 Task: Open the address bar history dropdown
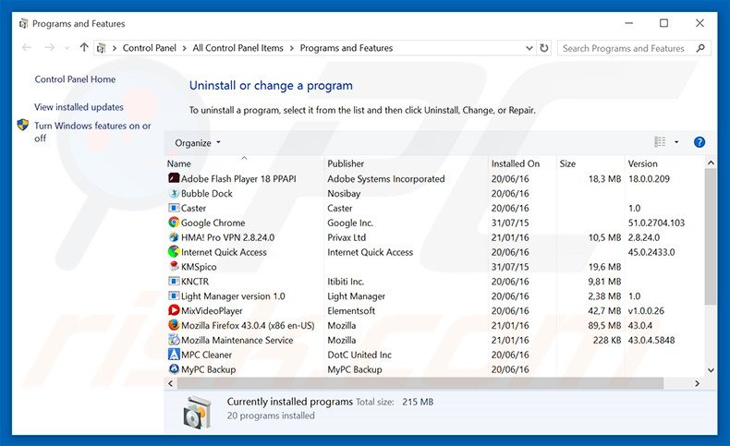529,48
